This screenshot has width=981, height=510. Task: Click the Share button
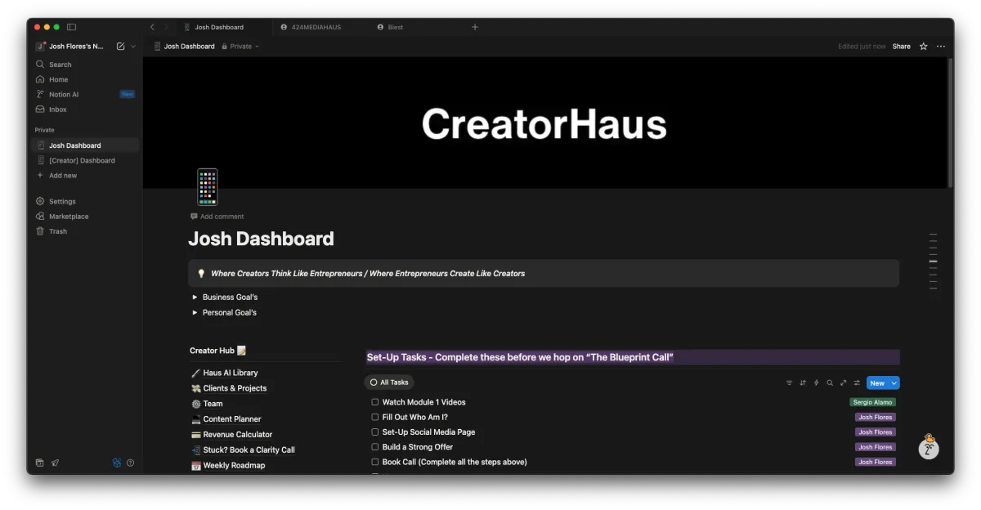[x=901, y=47]
